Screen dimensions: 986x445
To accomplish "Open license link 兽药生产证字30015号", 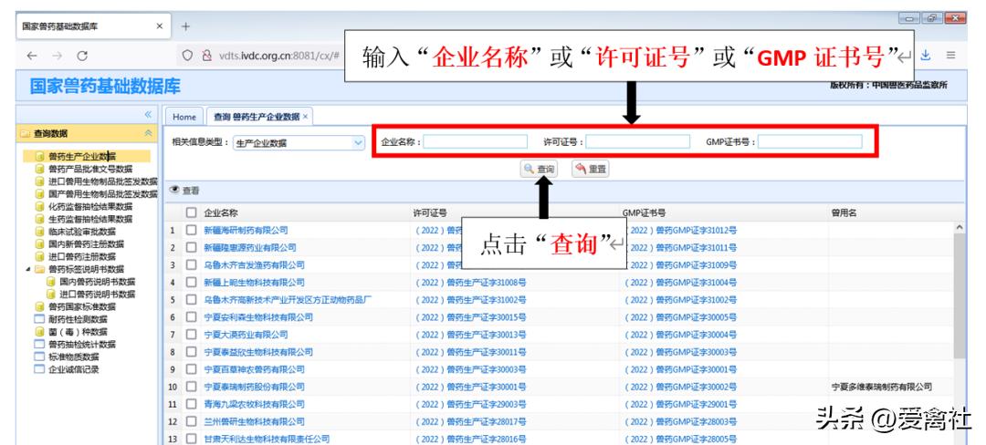I will [471, 317].
